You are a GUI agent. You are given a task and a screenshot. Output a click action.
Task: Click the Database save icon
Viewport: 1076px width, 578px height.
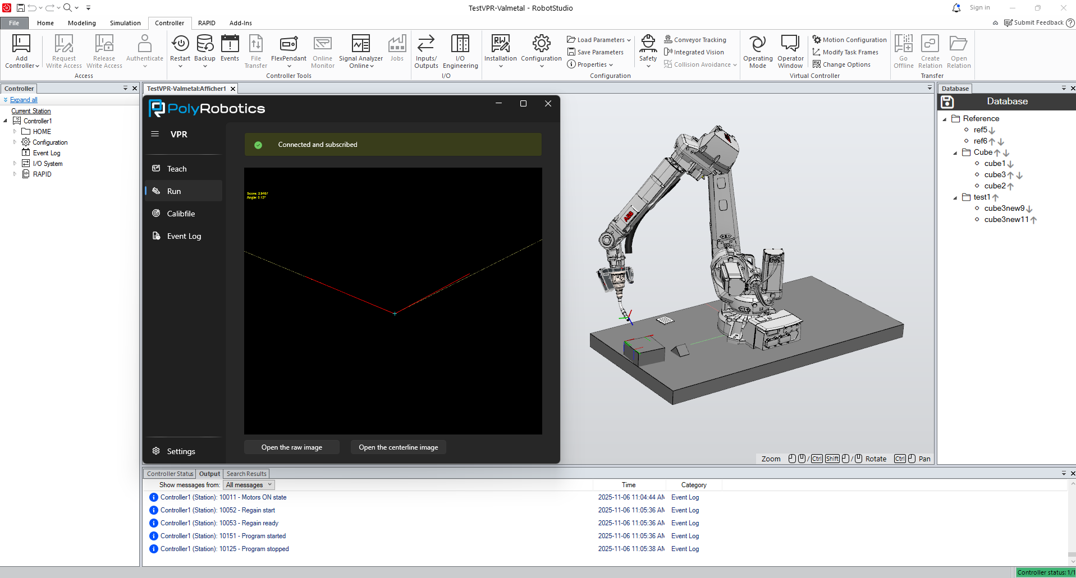947,101
